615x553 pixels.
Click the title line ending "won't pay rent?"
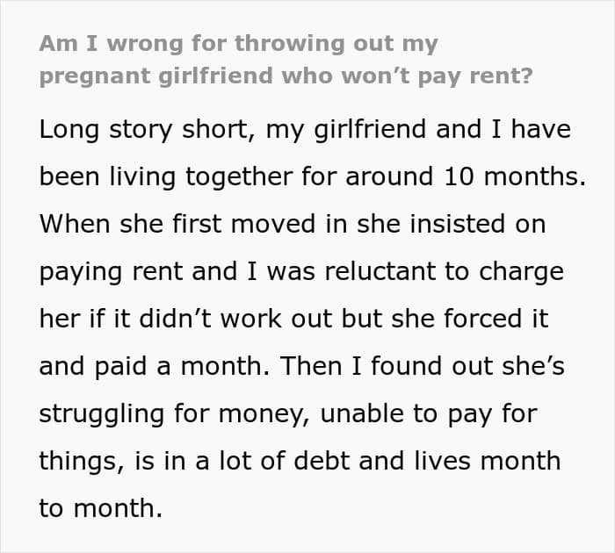click(x=285, y=75)
